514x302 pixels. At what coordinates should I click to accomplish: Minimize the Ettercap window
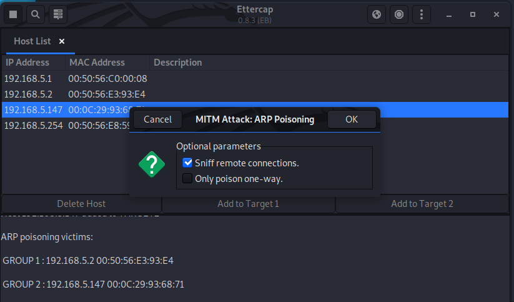[x=450, y=14]
